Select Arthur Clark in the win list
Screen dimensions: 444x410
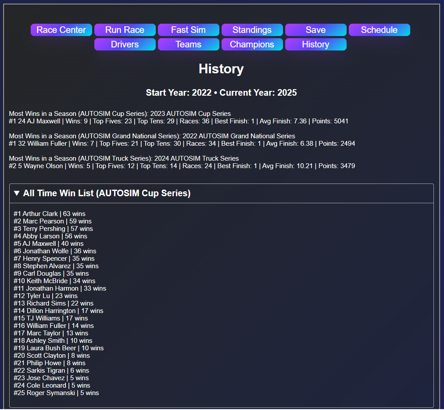tap(45, 213)
